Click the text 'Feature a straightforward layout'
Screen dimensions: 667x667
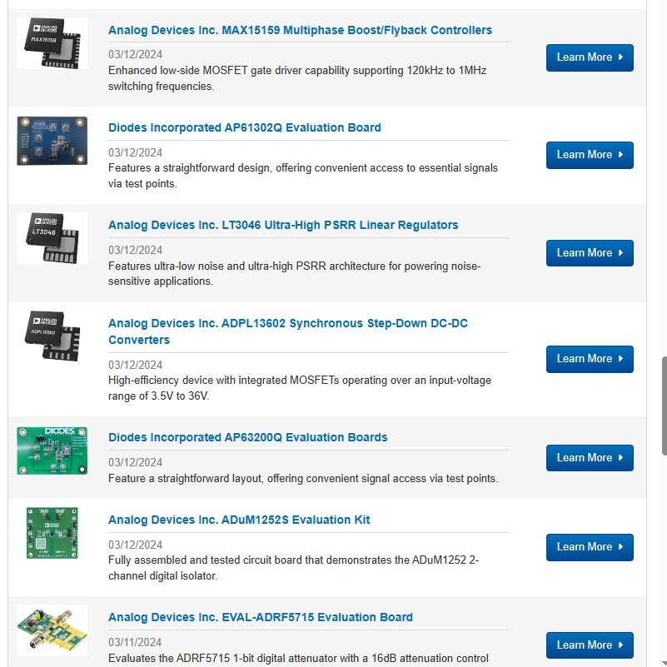pos(186,479)
